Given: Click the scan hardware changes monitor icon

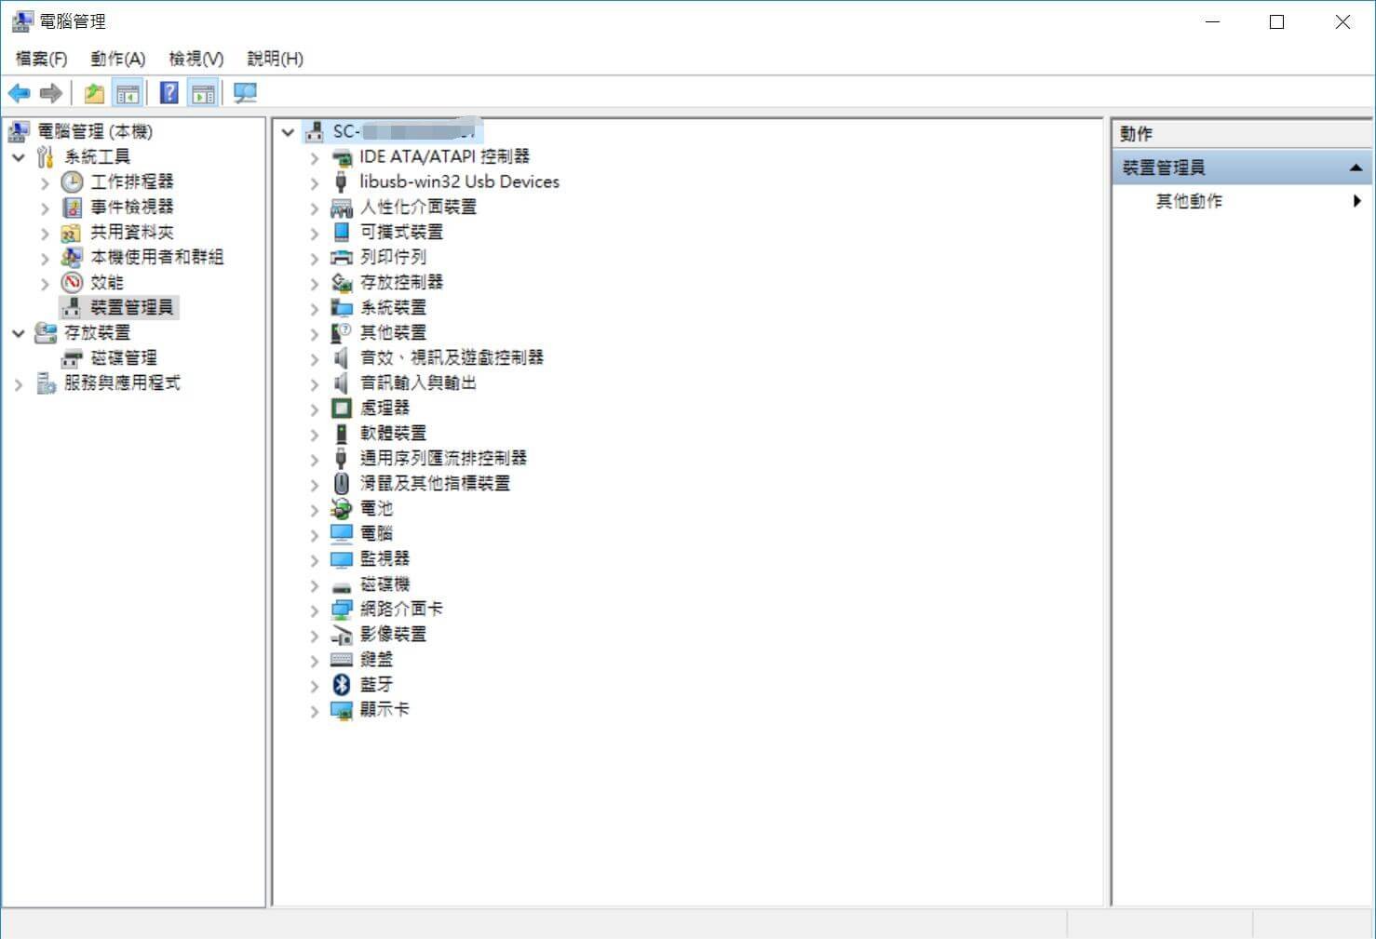Looking at the screenshot, I should 245,93.
